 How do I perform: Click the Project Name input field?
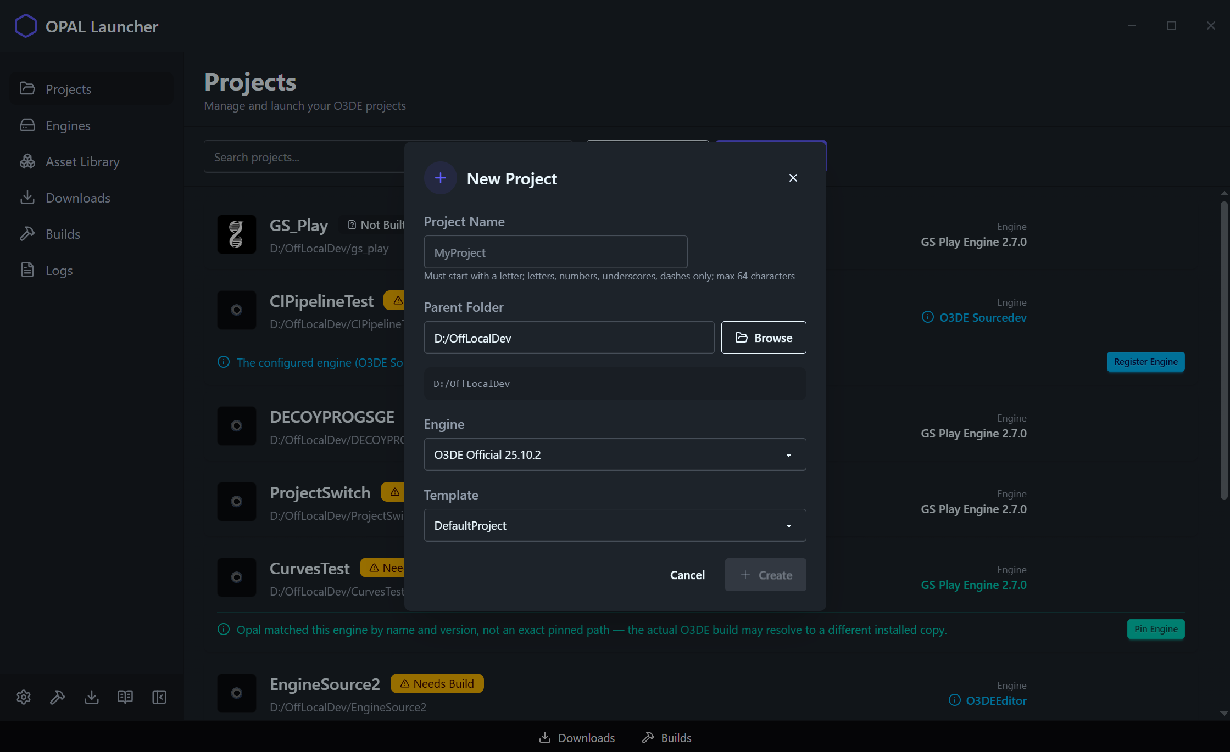pos(555,252)
